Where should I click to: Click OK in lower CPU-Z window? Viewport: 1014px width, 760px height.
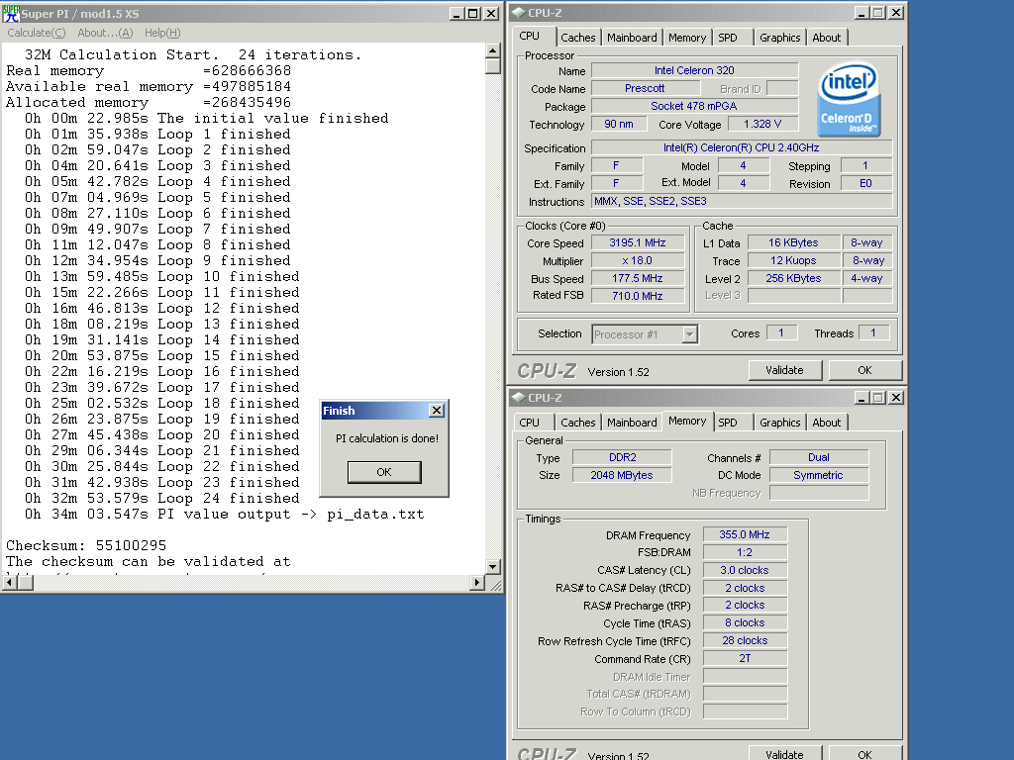pos(864,753)
